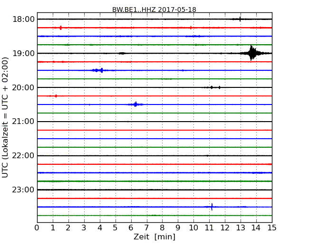
Task: Click the x-axis tick label 7
Action: click(146, 228)
